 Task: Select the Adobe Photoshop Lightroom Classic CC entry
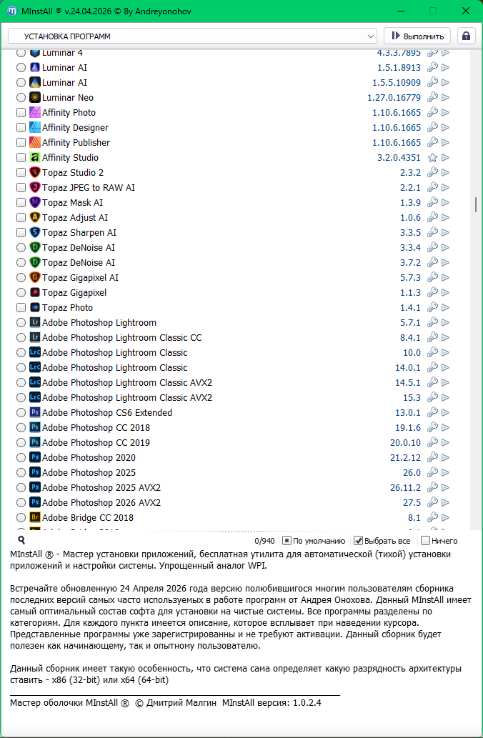(x=121, y=338)
